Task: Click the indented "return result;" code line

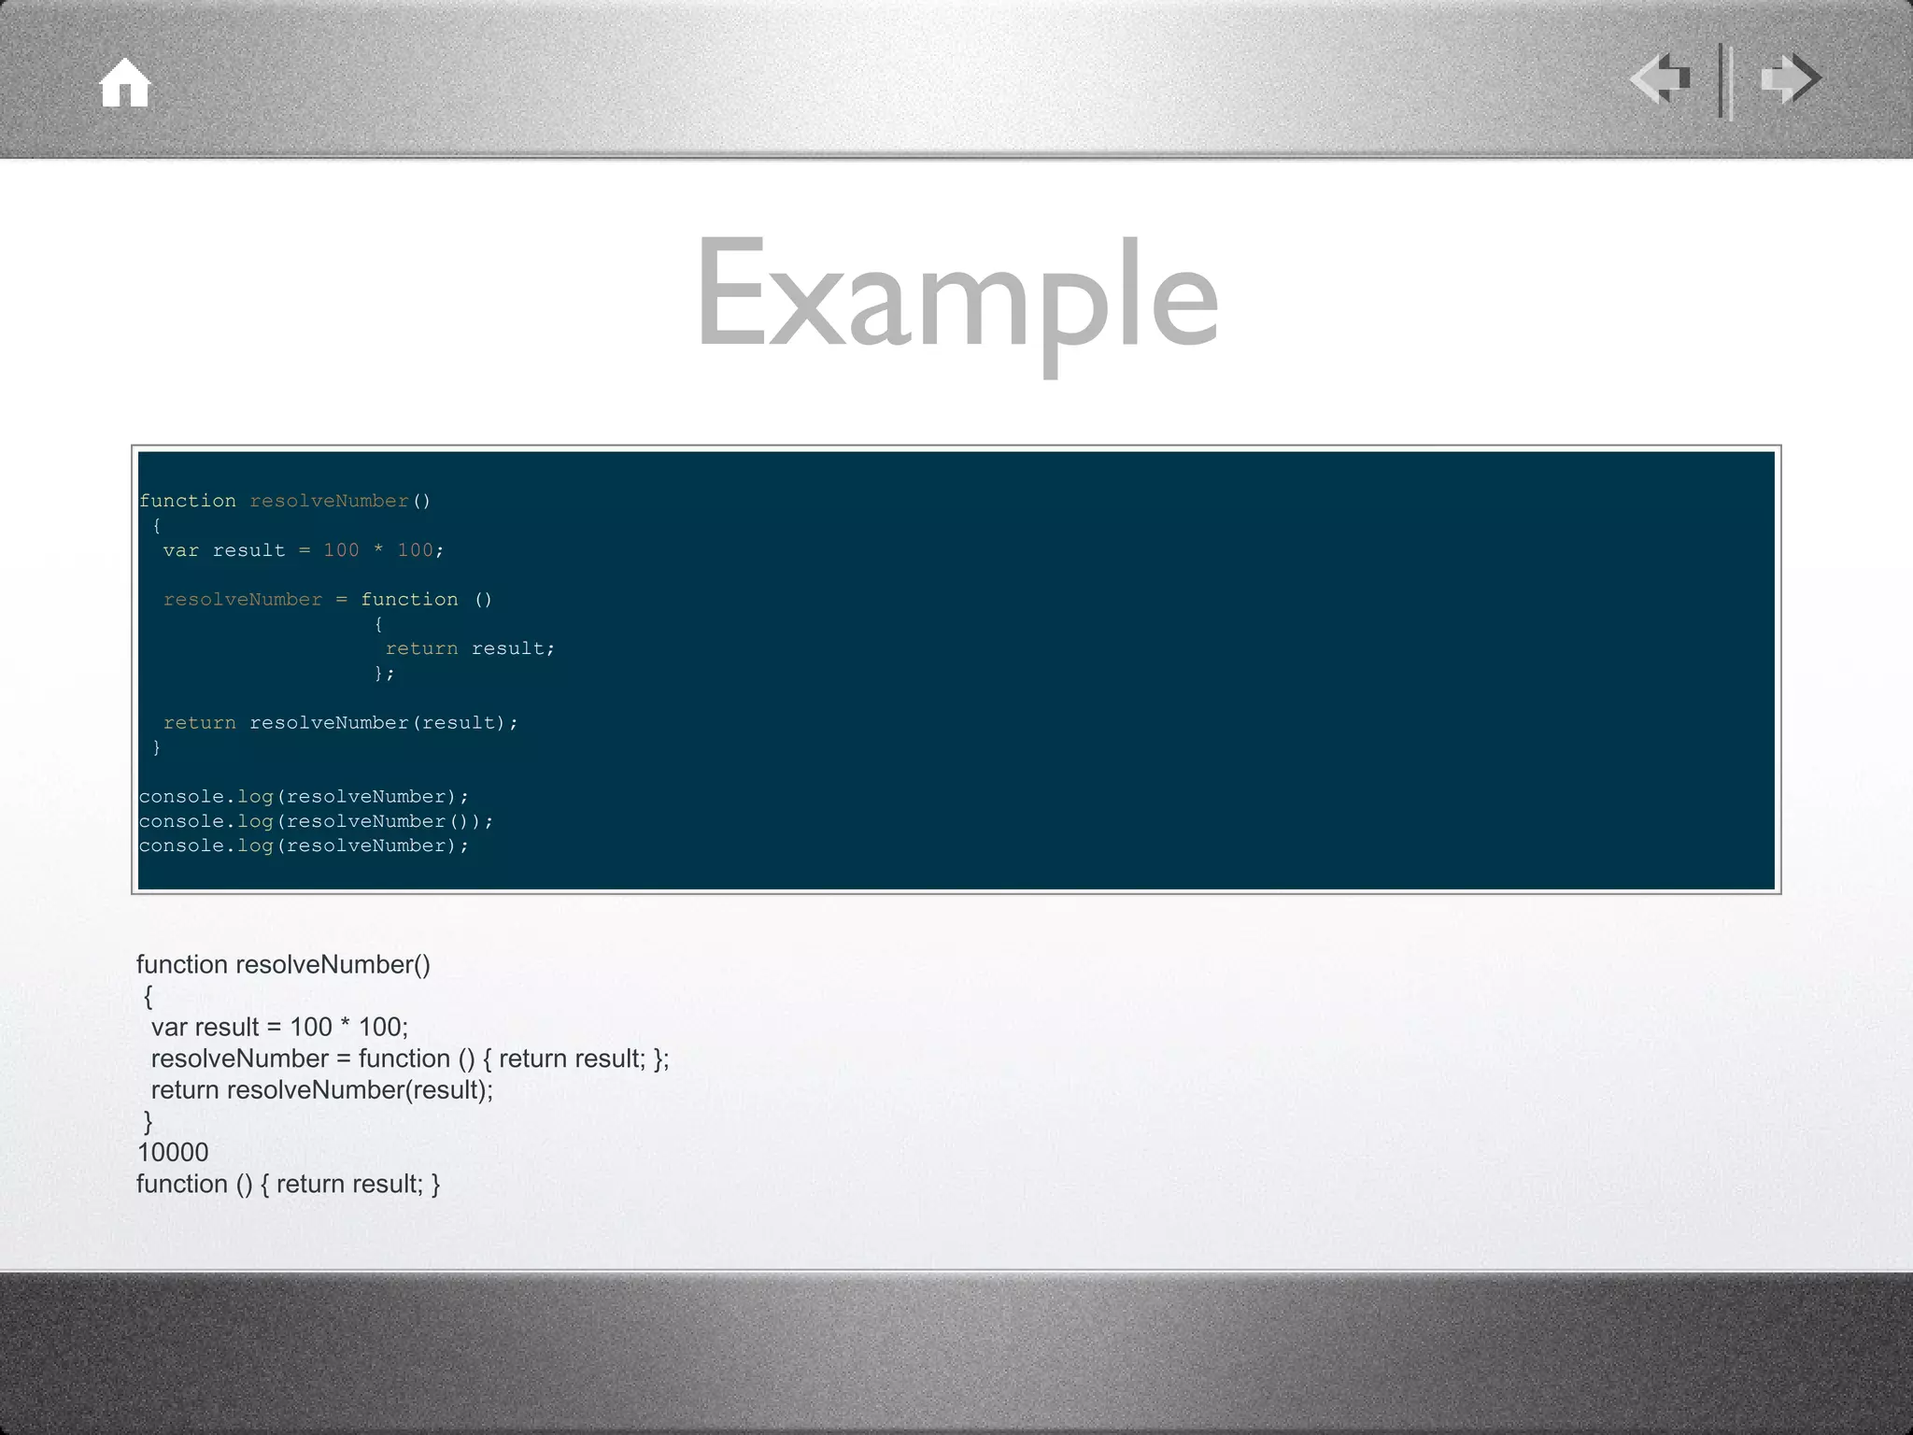Action: [x=470, y=648]
